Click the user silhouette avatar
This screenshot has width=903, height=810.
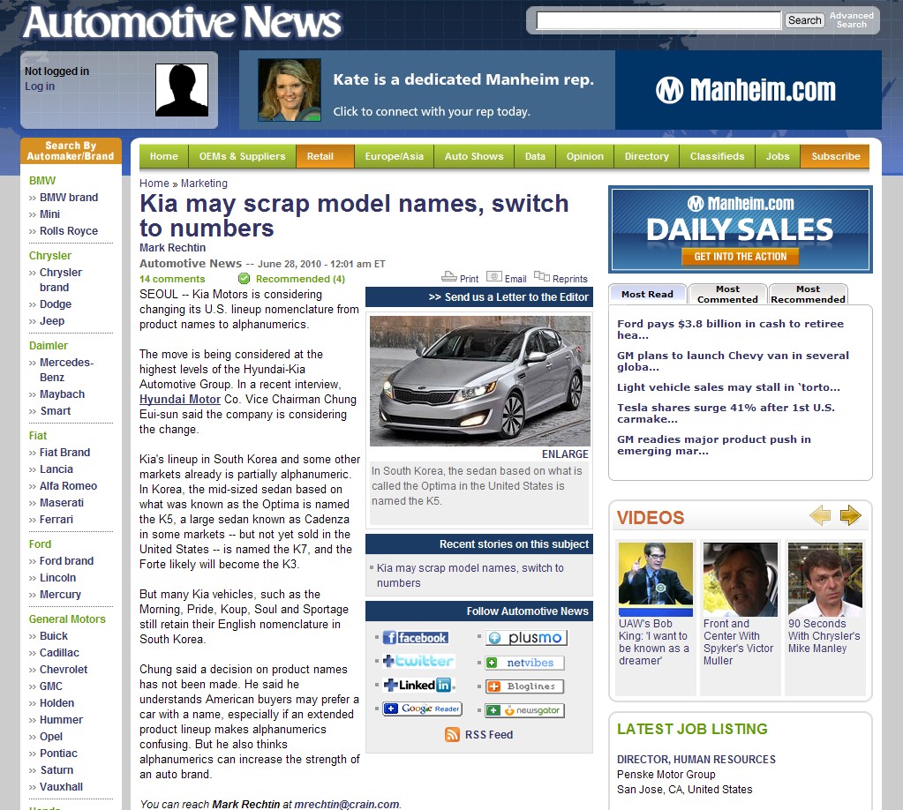(x=182, y=90)
